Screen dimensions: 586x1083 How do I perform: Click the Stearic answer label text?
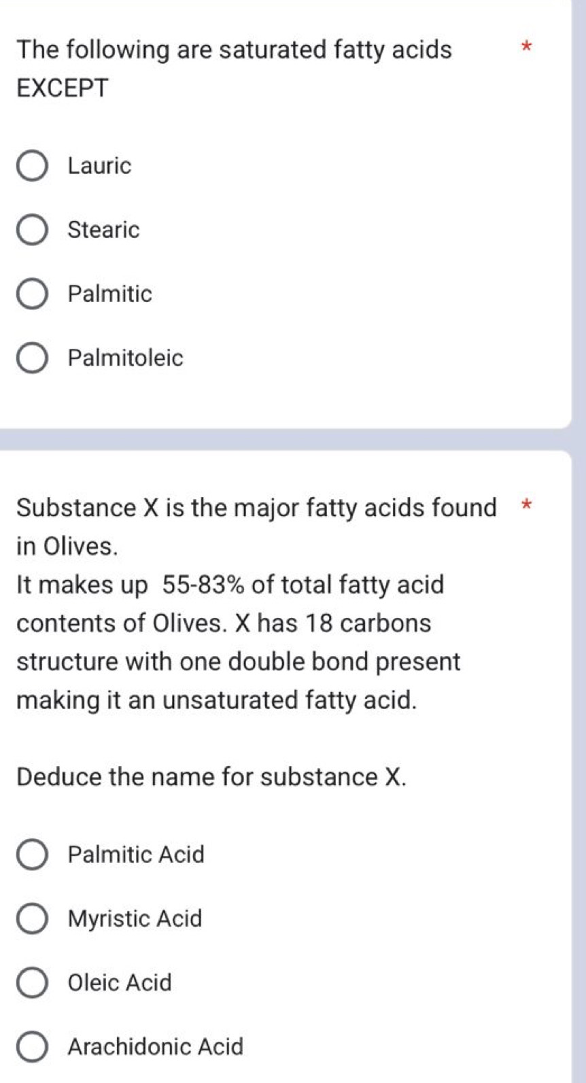(x=103, y=230)
